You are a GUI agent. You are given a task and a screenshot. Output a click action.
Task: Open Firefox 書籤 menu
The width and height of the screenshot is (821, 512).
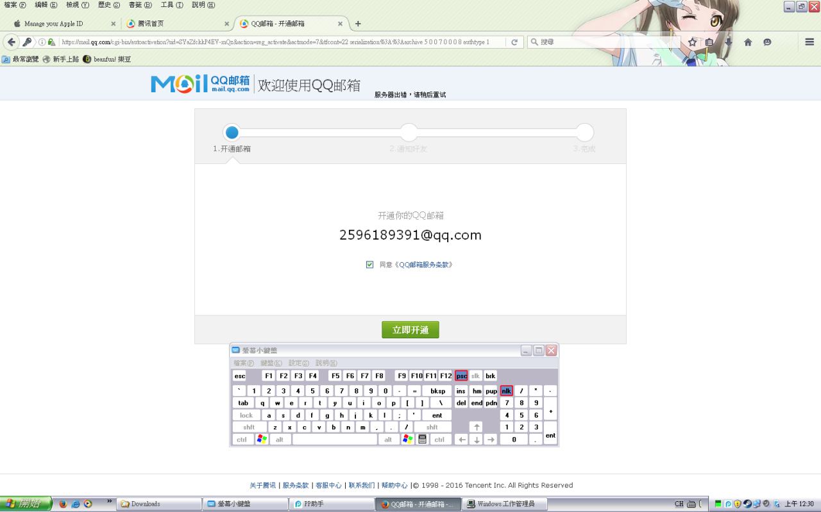coord(140,5)
